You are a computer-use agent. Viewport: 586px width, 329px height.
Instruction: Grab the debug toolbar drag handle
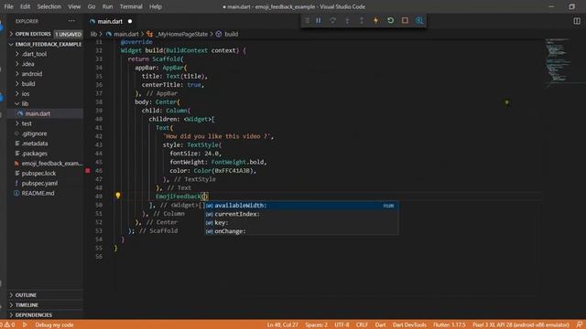pos(307,20)
